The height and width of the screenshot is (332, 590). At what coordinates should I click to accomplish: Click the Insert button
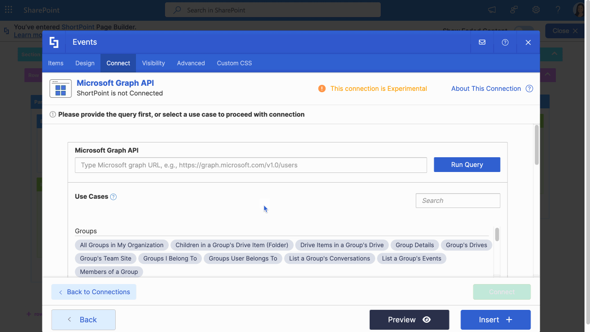pos(496,320)
